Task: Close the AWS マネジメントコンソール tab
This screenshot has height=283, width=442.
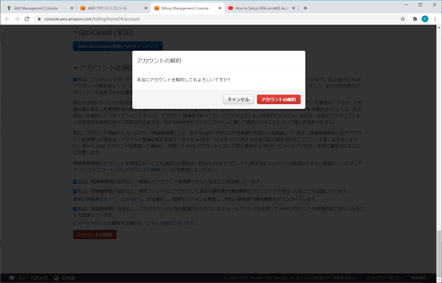Action: point(146,8)
